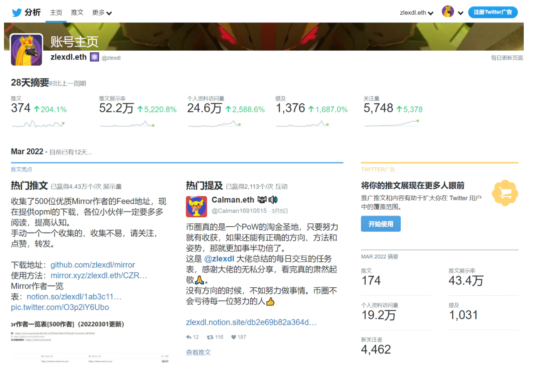Click the Twitter bird logo
This screenshot has width=540, height=370.
pos(17,13)
